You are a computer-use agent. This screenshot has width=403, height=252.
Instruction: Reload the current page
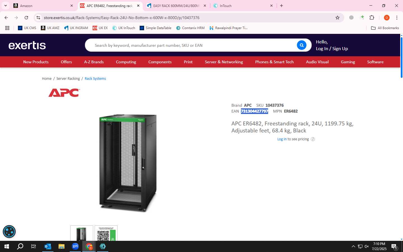point(26,18)
